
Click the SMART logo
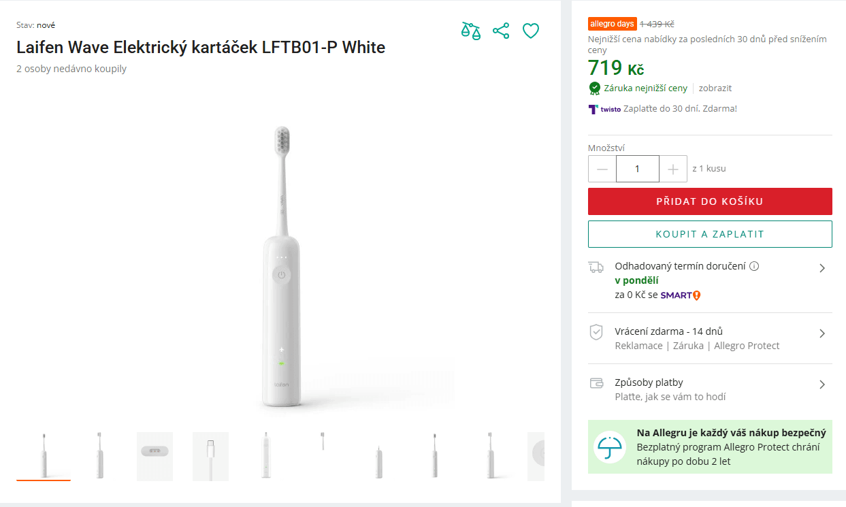click(x=679, y=295)
